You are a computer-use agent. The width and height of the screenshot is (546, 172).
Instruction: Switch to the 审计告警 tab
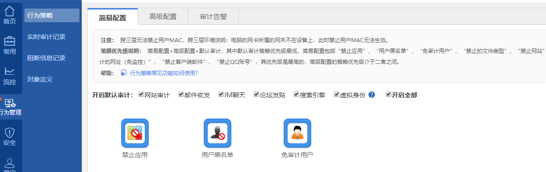point(213,17)
